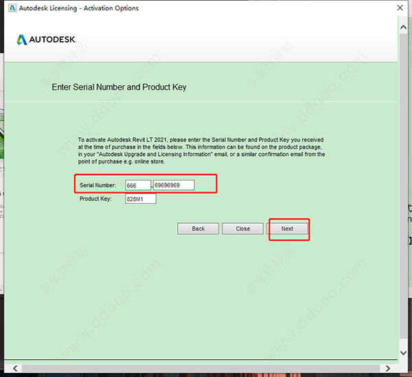The width and height of the screenshot is (412, 377).
Task: Click the vertical scrollbar thumb
Action: click(x=403, y=185)
